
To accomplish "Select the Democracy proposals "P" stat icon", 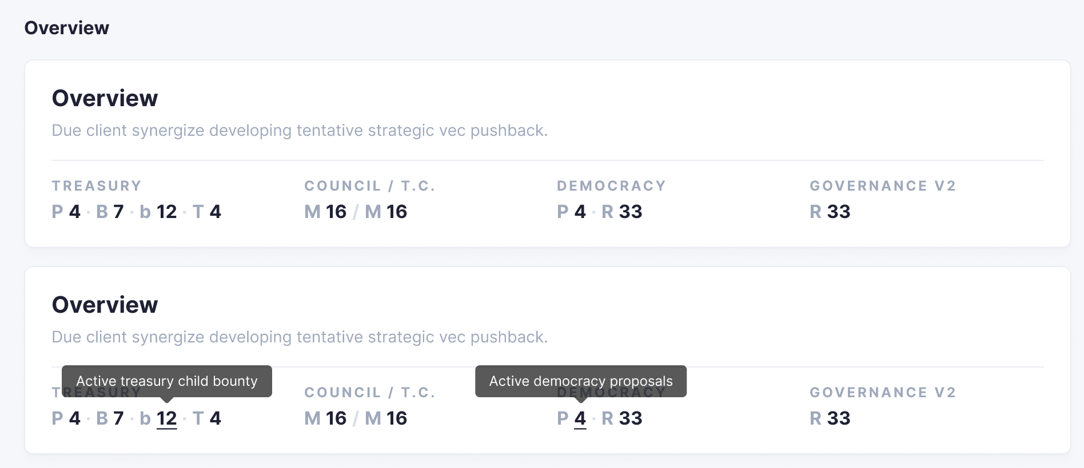I will (x=563, y=211).
